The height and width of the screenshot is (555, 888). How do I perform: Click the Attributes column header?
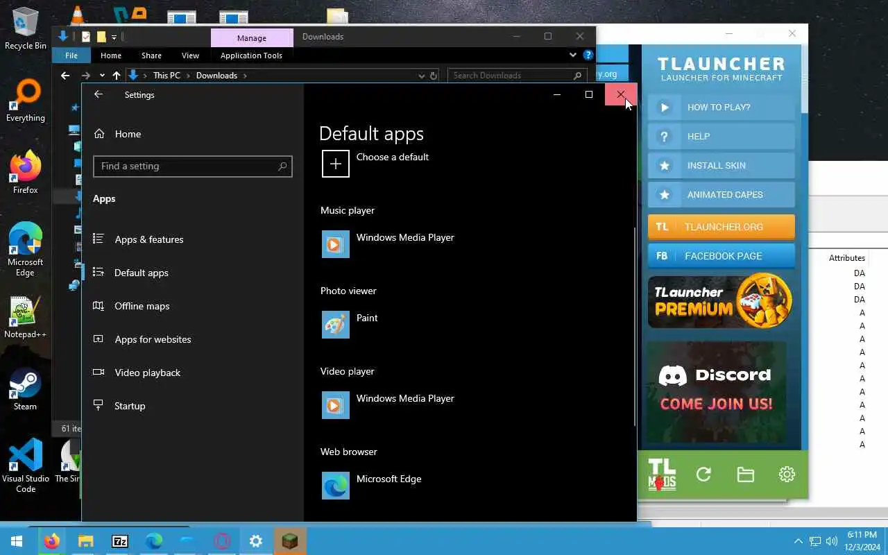tap(846, 258)
